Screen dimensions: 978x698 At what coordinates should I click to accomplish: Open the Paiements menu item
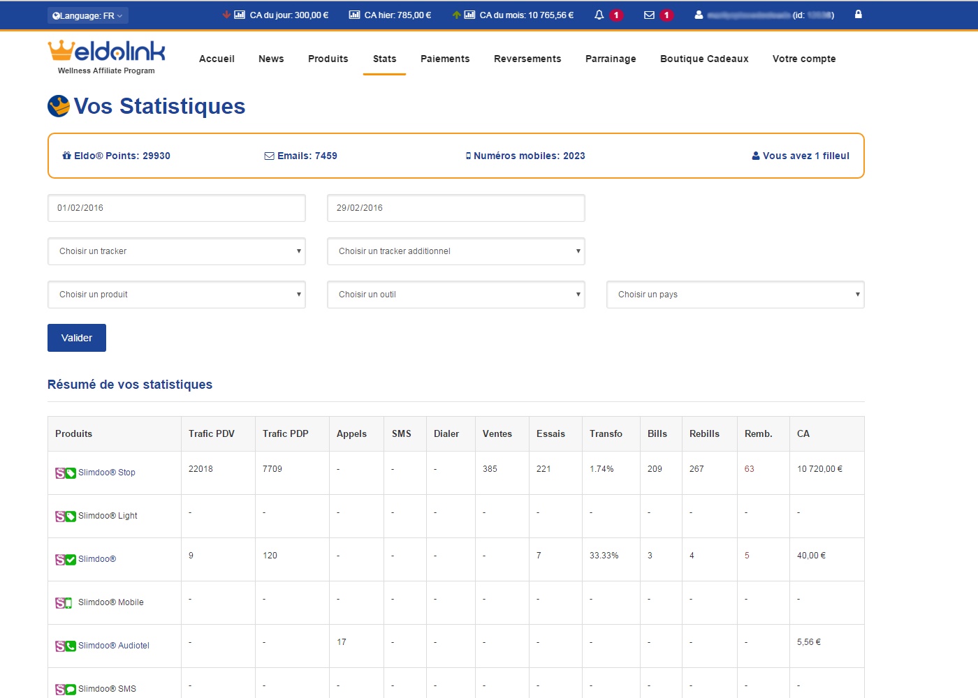pos(445,59)
